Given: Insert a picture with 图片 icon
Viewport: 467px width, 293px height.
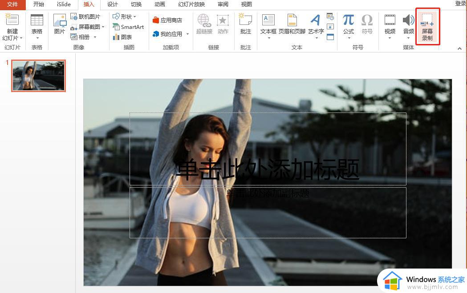Looking at the screenshot, I should tap(60, 20).
